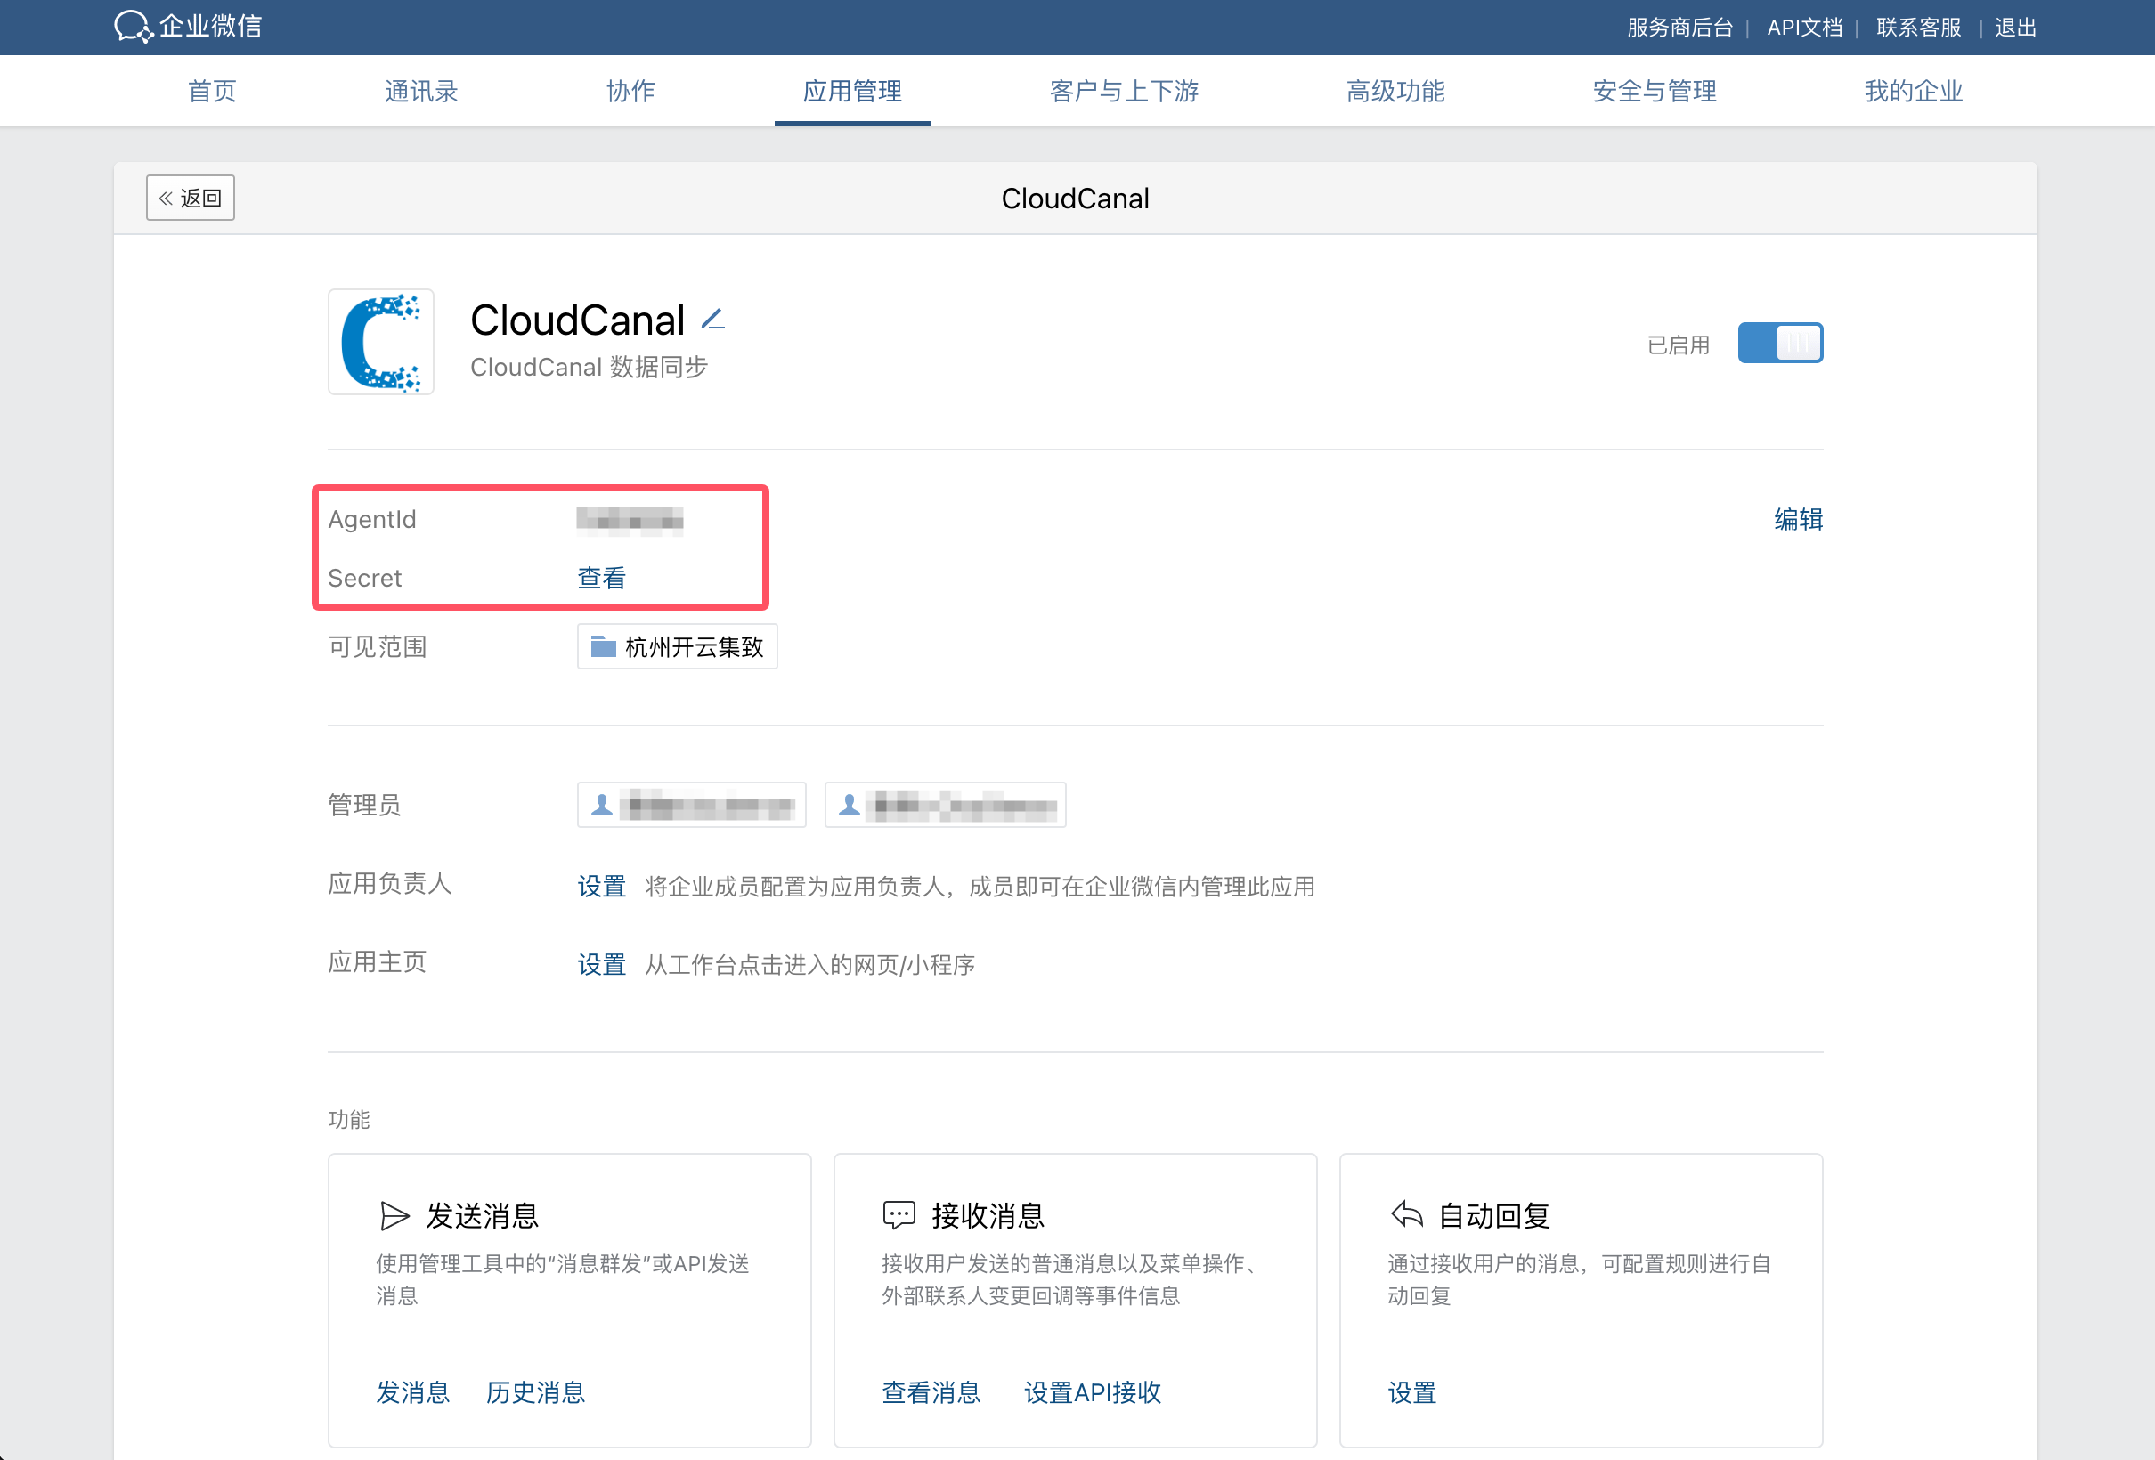
Task: Click 查看 to view the Secret
Action: point(601,578)
